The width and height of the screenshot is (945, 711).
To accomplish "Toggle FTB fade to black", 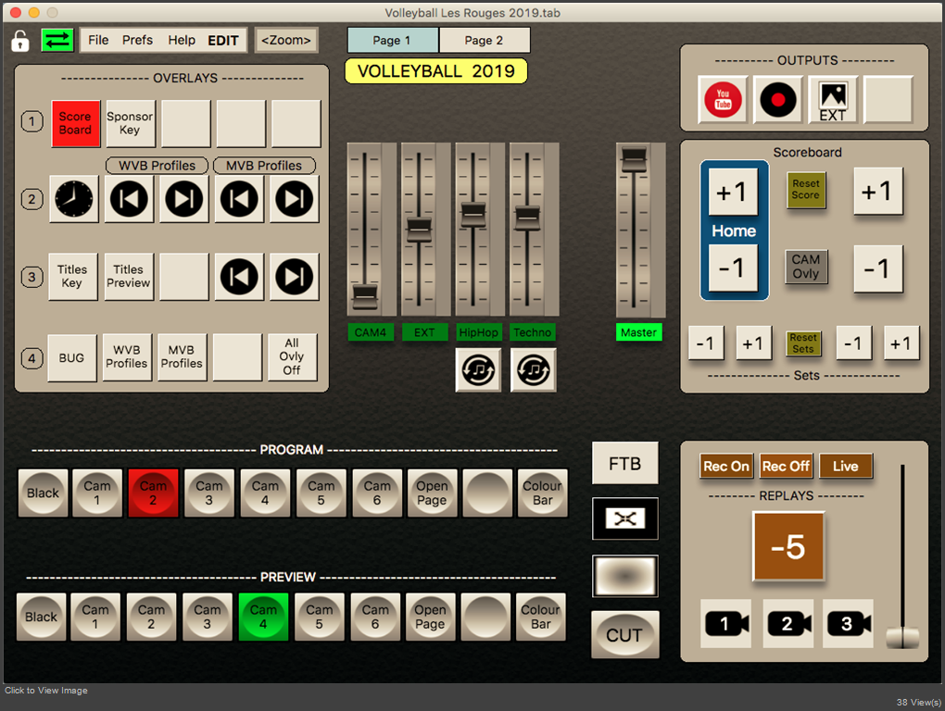I will click(x=624, y=462).
